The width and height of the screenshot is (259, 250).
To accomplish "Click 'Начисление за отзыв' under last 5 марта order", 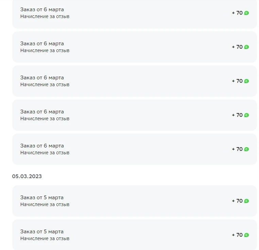I will point(45,238).
